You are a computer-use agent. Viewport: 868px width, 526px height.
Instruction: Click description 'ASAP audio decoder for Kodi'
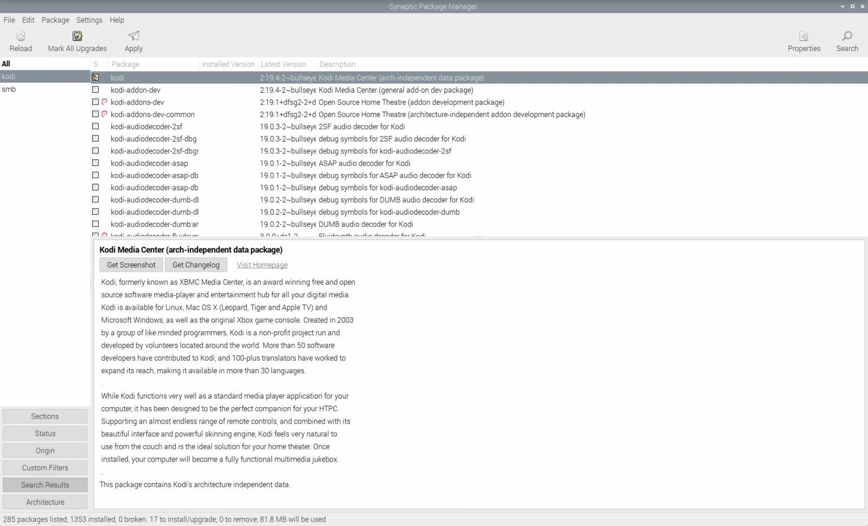pyautogui.click(x=365, y=163)
